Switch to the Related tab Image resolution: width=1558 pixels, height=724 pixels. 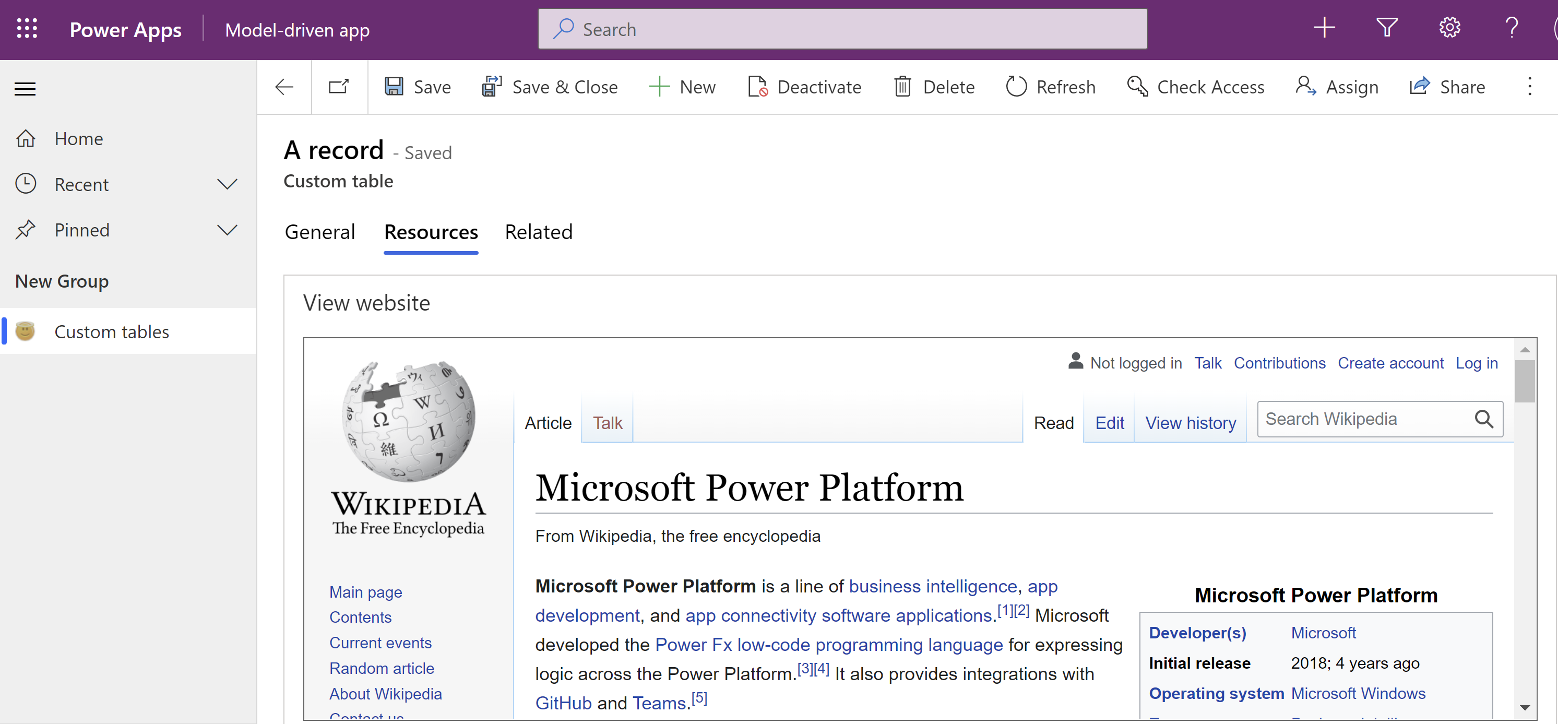click(539, 232)
